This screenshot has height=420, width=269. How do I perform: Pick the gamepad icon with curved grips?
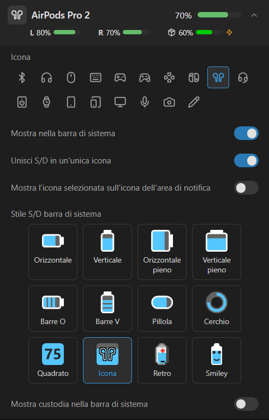tap(145, 78)
